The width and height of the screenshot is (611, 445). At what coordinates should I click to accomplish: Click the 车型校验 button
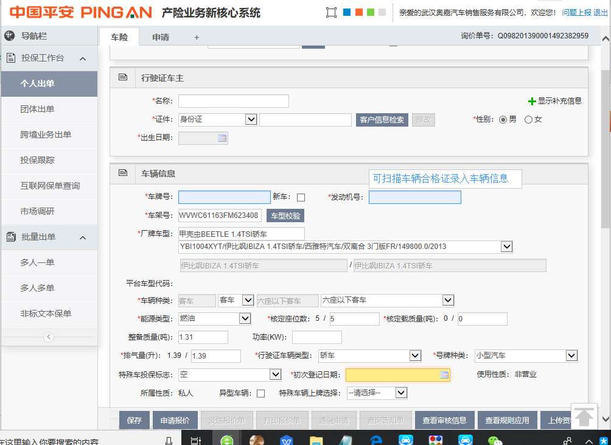tap(285, 215)
